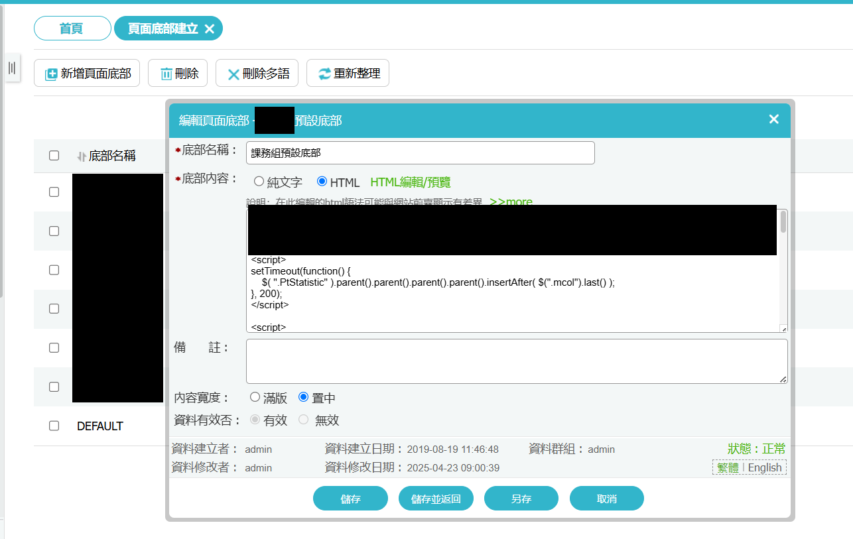Click the add page footer plus icon
Screen dimensions: 853x539
click(51, 74)
